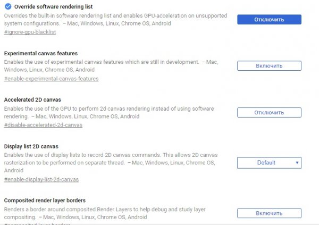Expand the Default dropdown for Display list 2D canvas

point(269,163)
